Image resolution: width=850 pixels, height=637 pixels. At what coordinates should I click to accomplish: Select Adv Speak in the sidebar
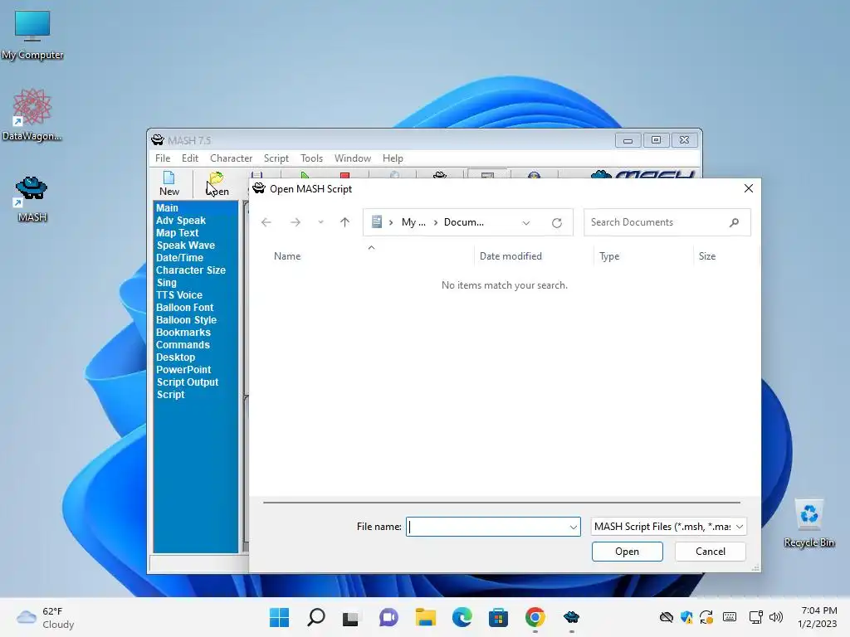(181, 221)
